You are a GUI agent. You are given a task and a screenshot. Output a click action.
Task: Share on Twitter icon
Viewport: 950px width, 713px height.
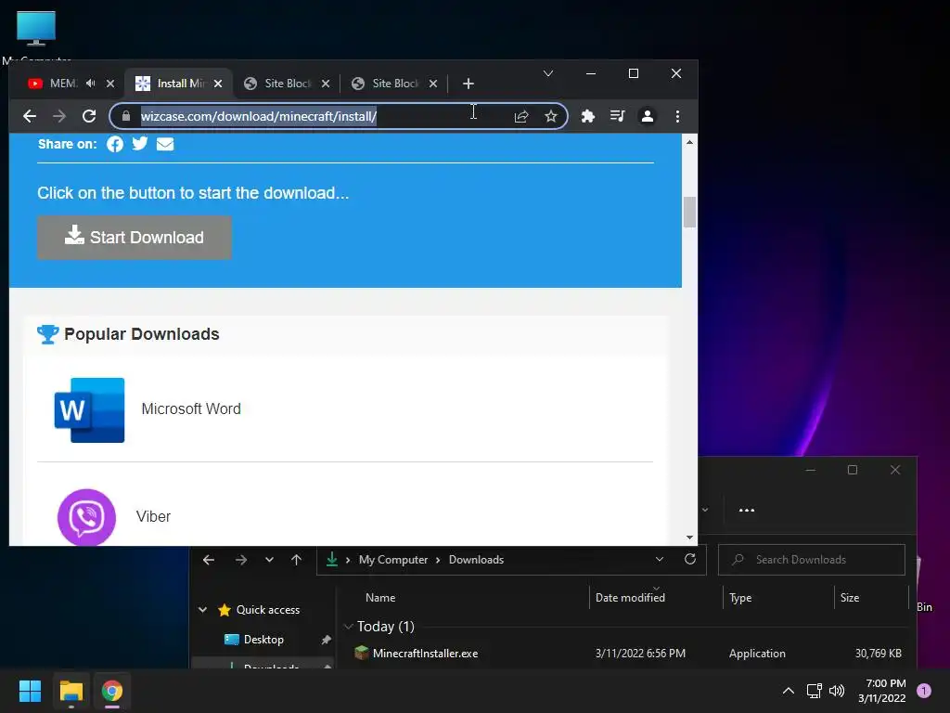(140, 143)
